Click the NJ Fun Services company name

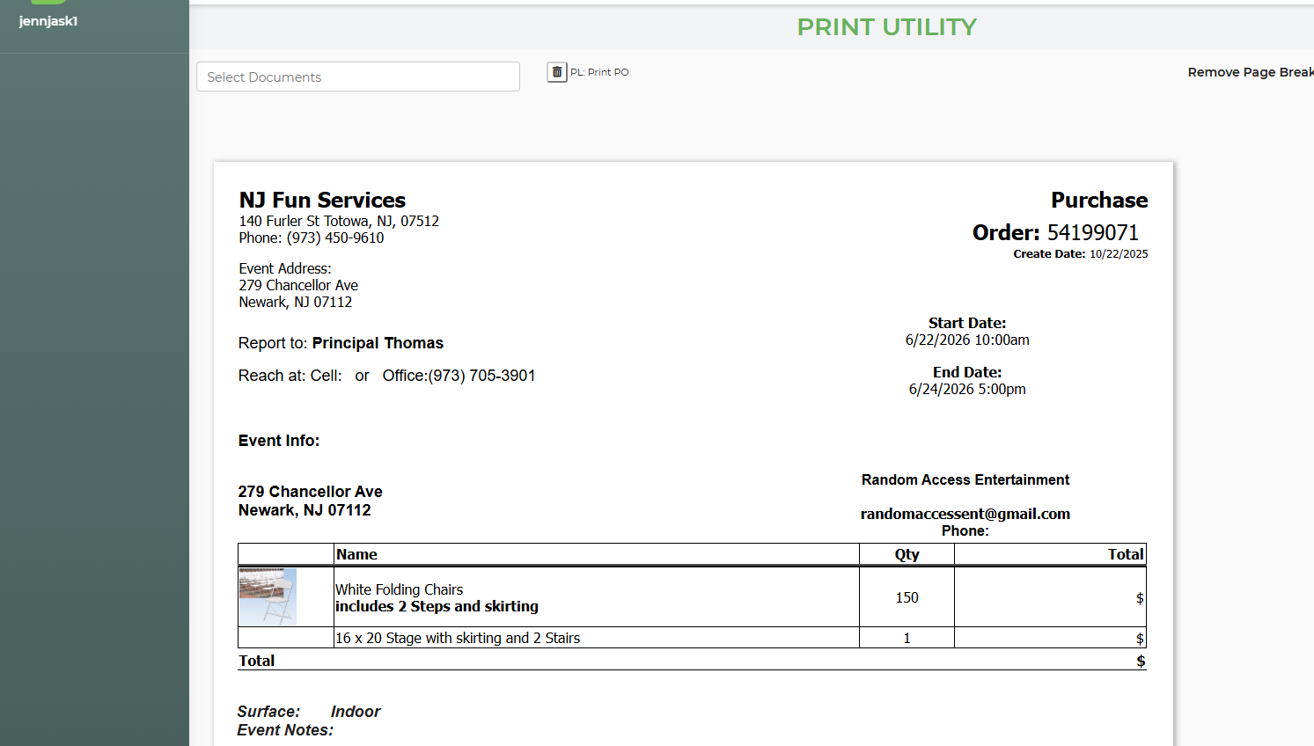click(x=322, y=200)
